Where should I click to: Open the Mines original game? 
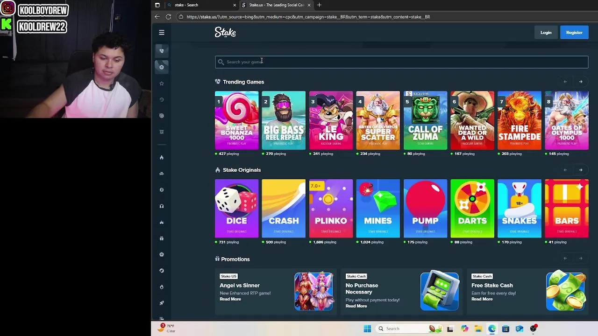[378, 209]
